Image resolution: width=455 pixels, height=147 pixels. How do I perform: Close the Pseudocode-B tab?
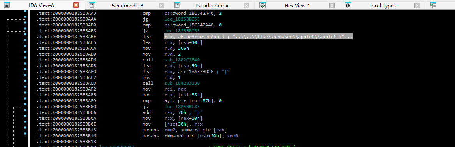tap(161, 5)
